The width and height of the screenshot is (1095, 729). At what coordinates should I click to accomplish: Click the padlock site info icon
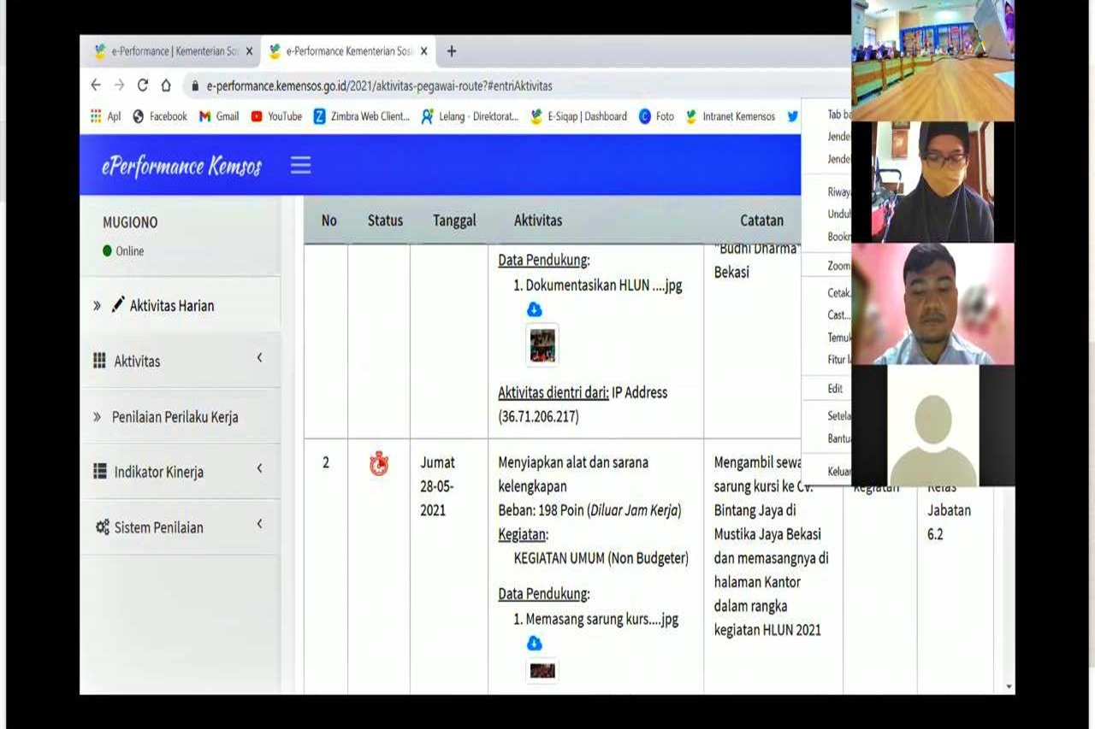(x=195, y=86)
